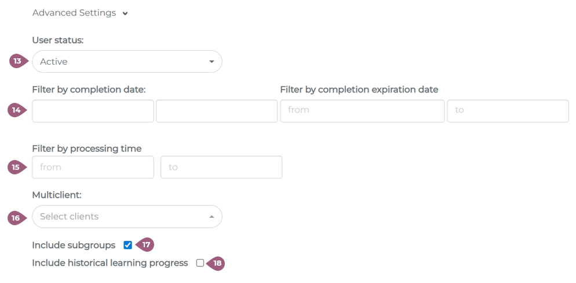The height and width of the screenshot is (283, 576).
Task: Click the 'Include subgroups' label text
Action: point(74,245)
